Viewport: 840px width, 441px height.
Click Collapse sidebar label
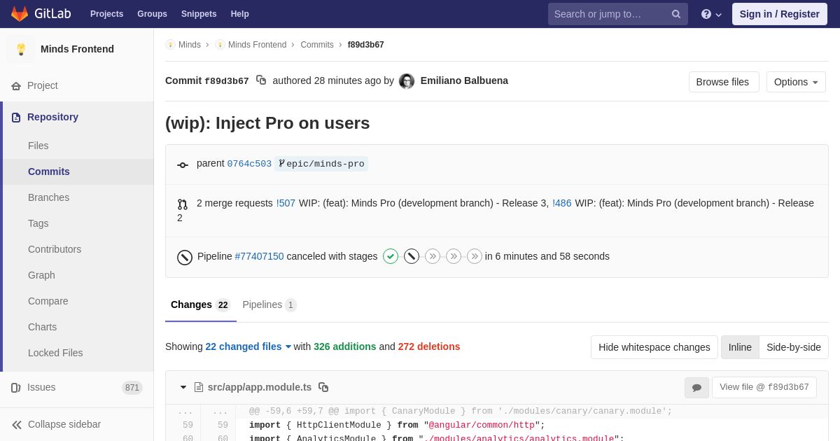click(64, 424)
